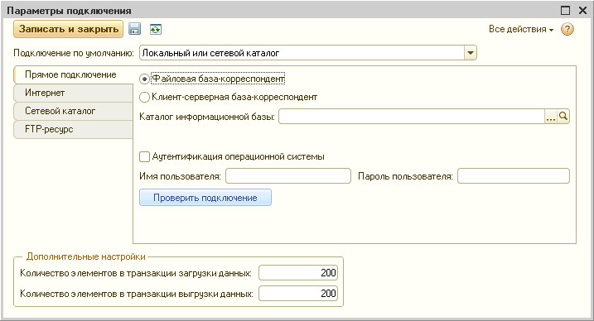Close the Параметры подключения window
594x321 pixels.
coord(582,10)
